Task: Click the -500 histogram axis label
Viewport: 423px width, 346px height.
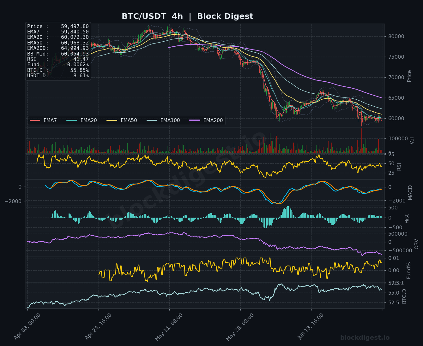Action: (x=395, y=228)
